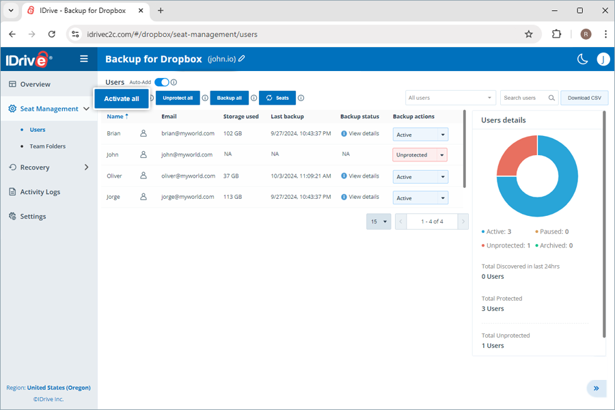Open the Users submenu entry

pyautogui.click(x=38, y=130)
